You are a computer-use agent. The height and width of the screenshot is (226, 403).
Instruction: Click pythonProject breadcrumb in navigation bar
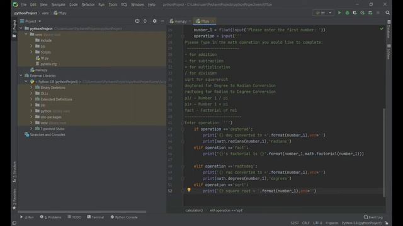pyautogui.click(x=25, y=13)
